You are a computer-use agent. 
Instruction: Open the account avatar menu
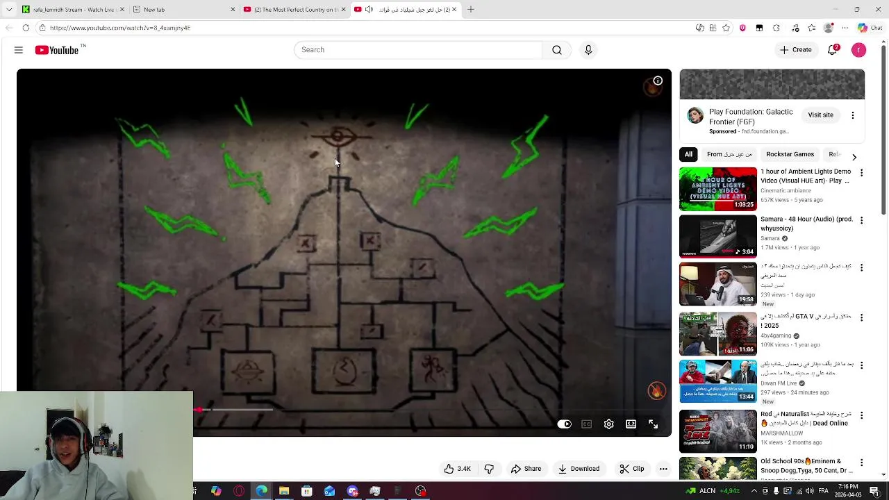point(858,50)
